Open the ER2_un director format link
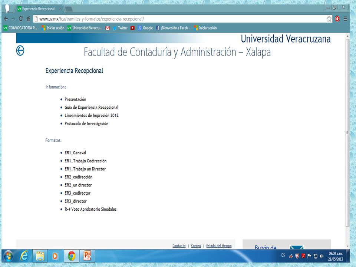This screenshot has width=356, height=267. 78,185
